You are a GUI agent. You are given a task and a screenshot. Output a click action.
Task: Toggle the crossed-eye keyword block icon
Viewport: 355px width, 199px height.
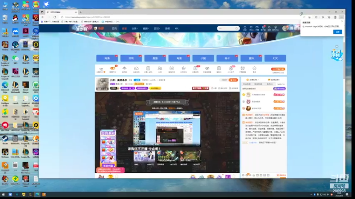207,69
